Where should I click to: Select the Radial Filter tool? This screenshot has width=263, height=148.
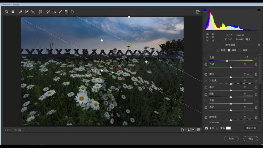point(72,12)
